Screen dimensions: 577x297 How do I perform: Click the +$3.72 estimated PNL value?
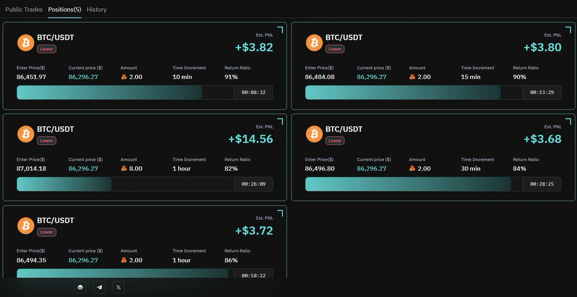click(x=254, y=231)
